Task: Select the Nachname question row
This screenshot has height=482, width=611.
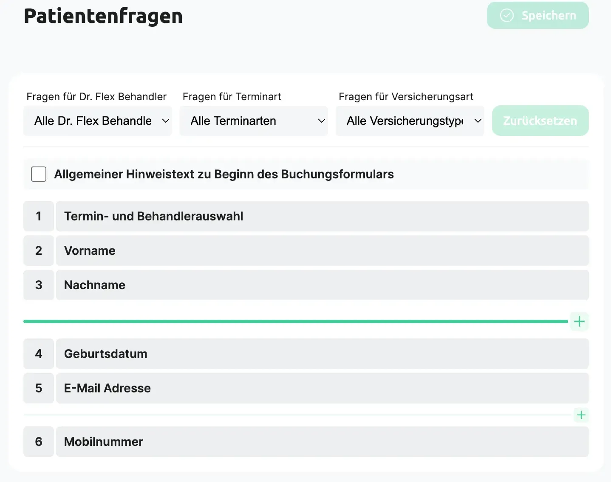Action: point(322,285)
